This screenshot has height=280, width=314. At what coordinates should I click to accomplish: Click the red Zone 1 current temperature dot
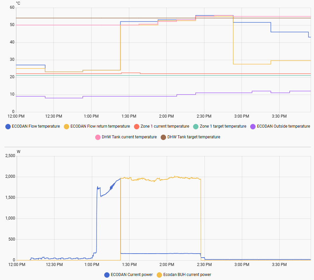coord(136,126)
